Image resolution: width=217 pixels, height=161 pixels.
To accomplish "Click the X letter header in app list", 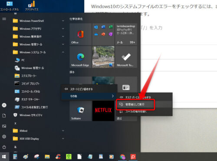I will [15, 123].
